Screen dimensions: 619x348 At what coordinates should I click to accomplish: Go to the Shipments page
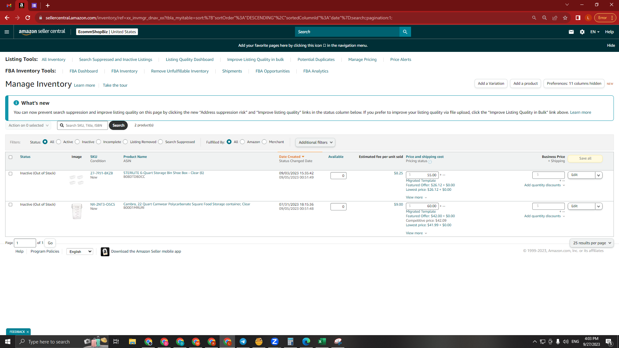(x=232, y=71)
